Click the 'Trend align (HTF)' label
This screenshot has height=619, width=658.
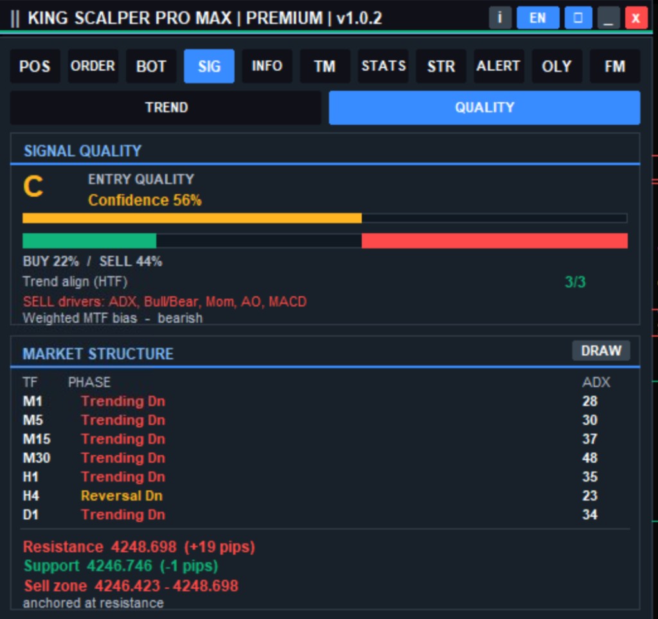point(75,281)
